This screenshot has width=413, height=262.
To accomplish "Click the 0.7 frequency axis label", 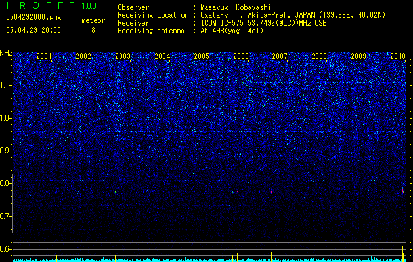I will pos(6,216).
